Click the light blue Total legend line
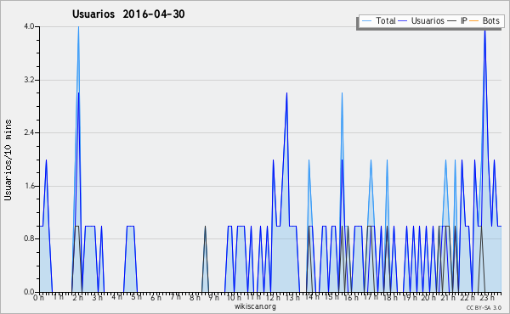Viewport: 510px width, 314px height. coord(367,21)
